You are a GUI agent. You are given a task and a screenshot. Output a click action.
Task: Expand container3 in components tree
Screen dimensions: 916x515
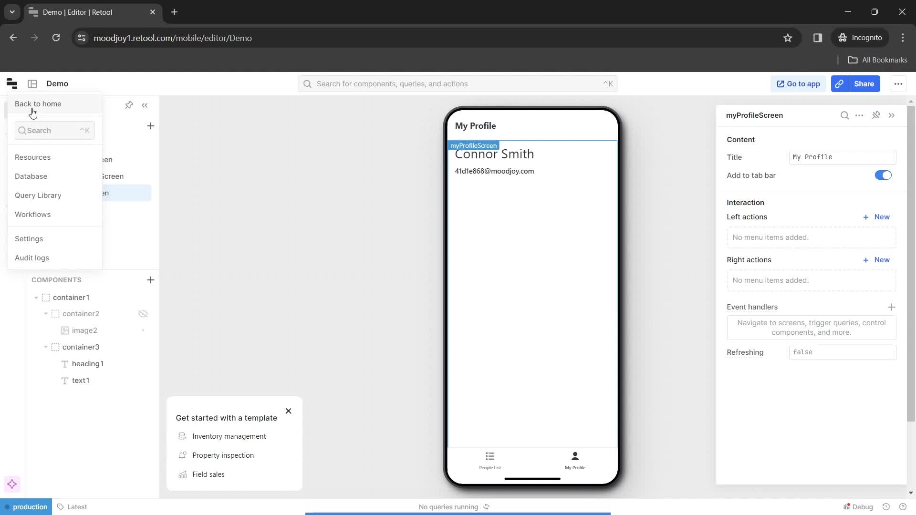45,347
